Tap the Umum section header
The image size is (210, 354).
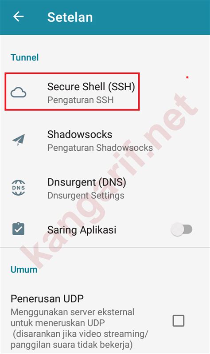click(24, 270)
